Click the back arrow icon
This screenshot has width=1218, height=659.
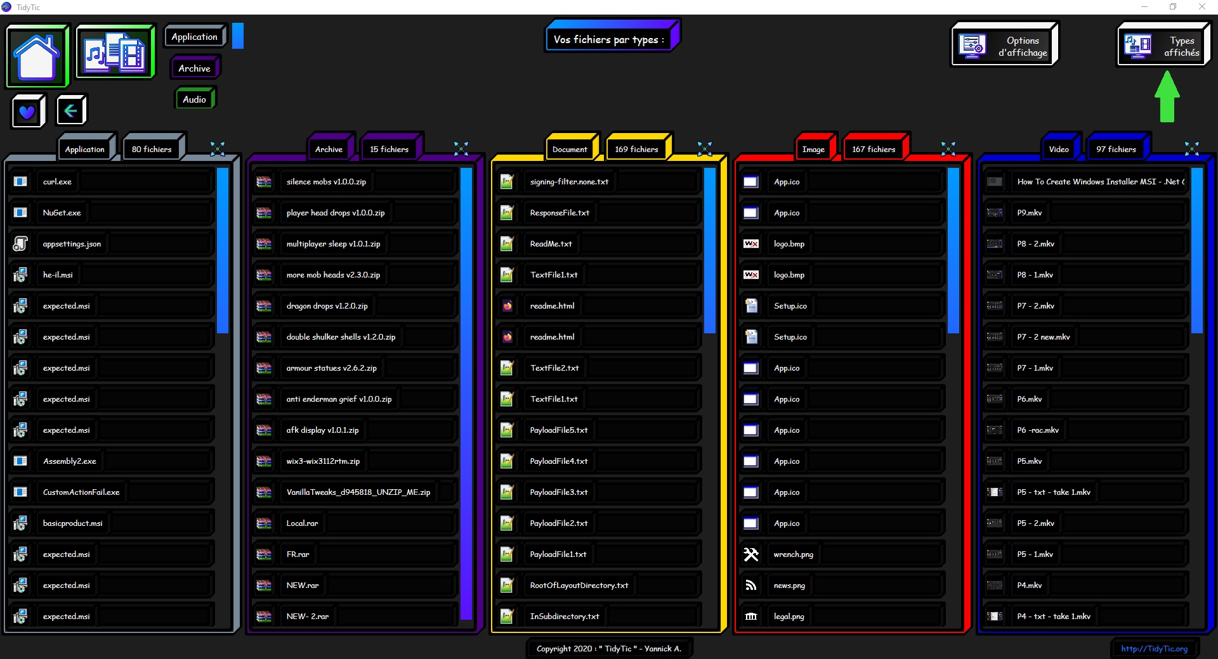coord(71,111)
